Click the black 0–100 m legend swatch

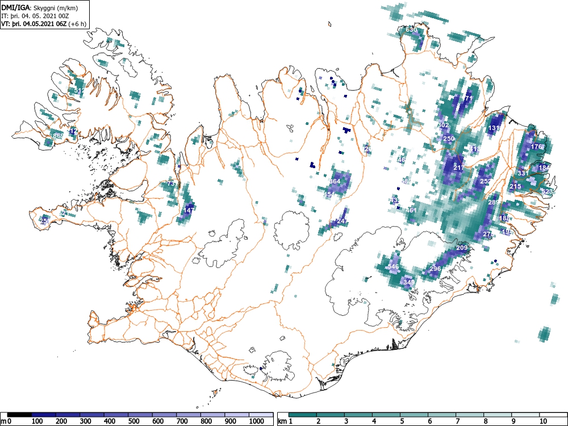19,415
